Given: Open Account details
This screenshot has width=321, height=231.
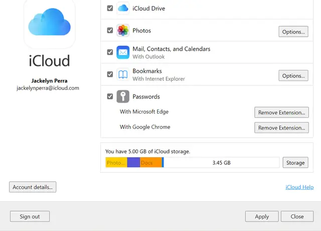Looking at the screenshot, I should 33,187.
